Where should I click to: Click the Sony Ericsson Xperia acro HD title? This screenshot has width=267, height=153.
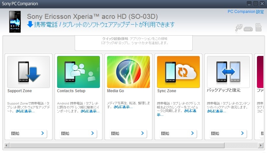click(x=92, y=16)
